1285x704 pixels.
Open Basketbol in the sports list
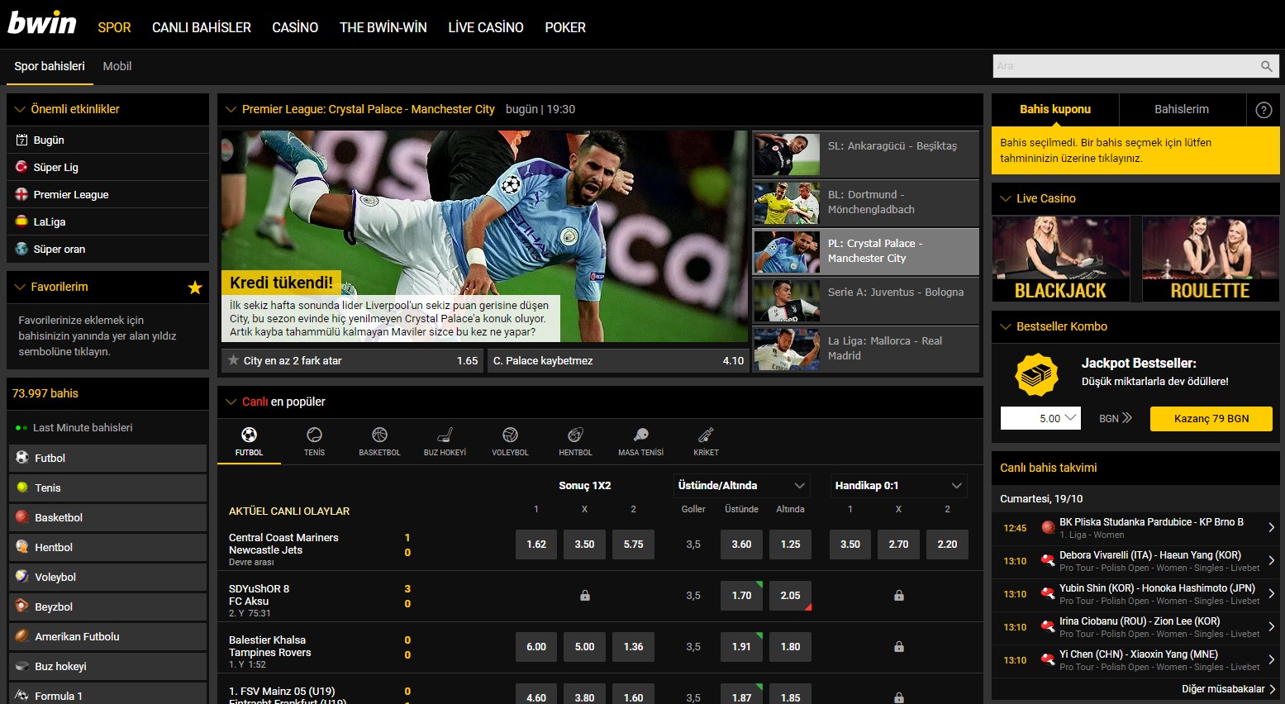(x=107, y=517)
